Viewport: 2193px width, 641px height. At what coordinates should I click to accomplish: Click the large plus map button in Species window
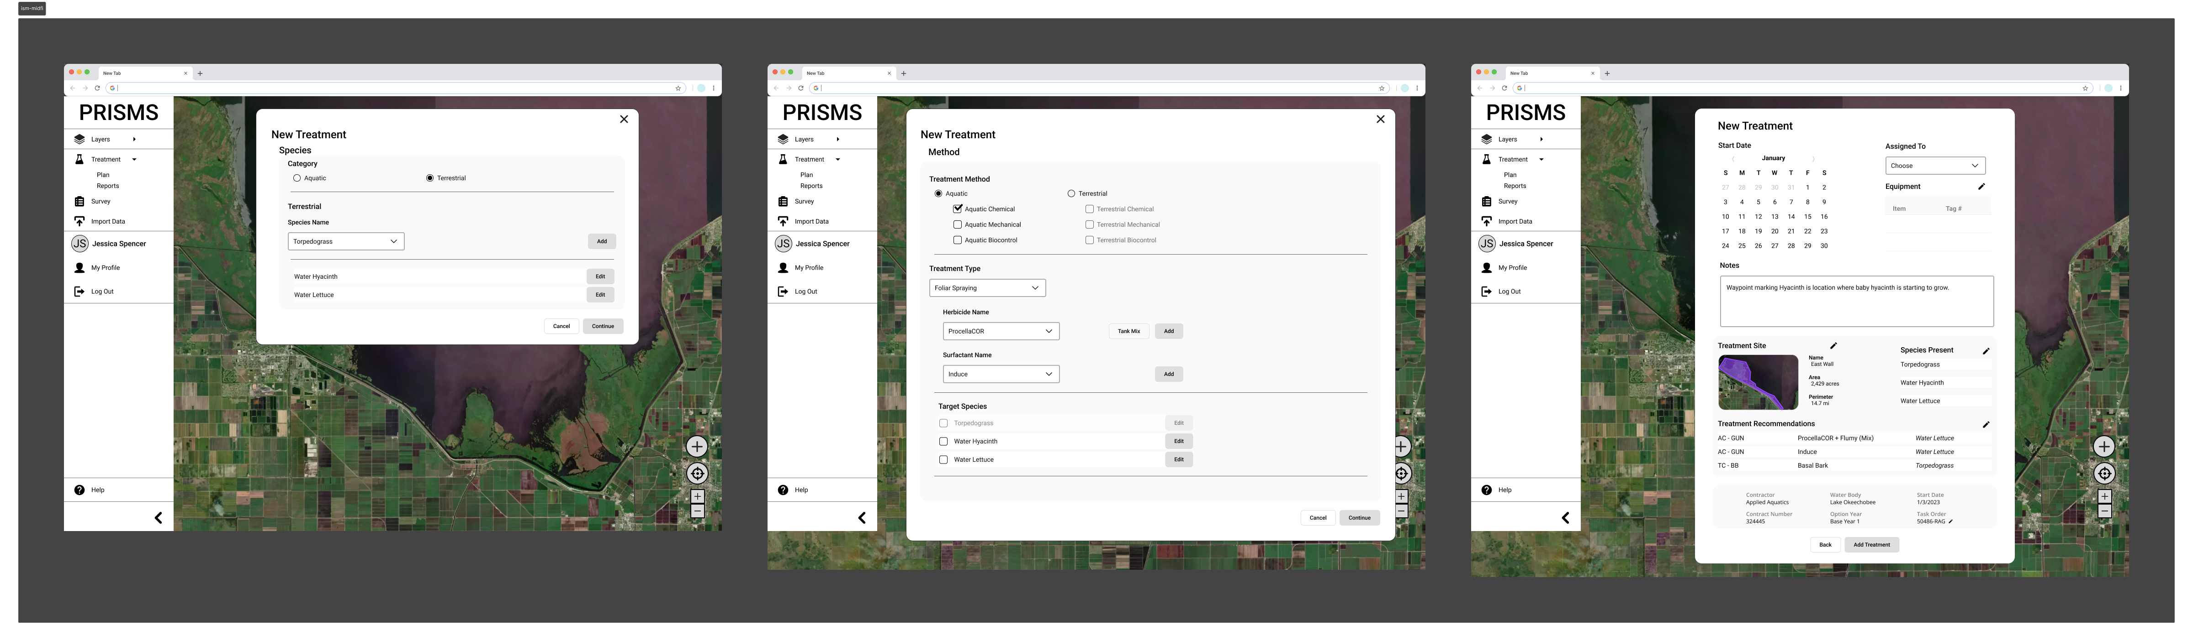(697, 446)
